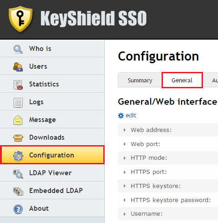
Task: Switch to the Summary tab
Action: coord(140,80)
